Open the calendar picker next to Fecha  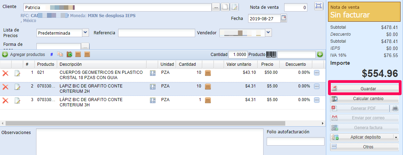[x=284, y=18]
